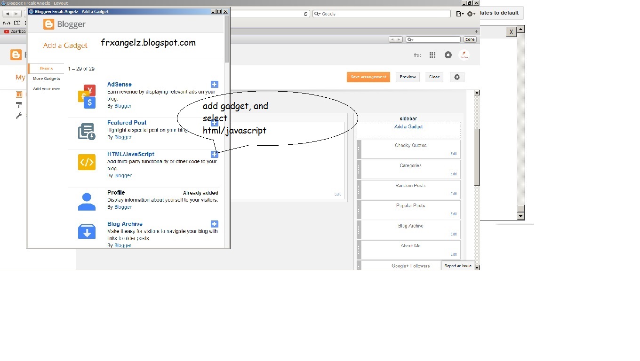Click the AdSense currency icon
Image resolution: width=640 pixels, height=361 pixels.
coord(87,97)
